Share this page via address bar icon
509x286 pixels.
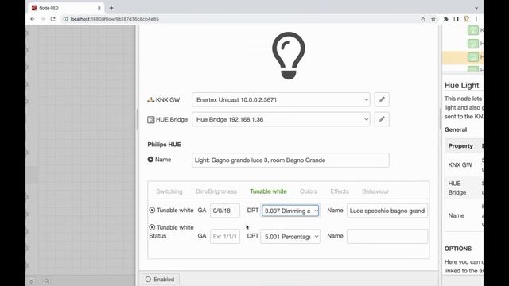tap(423, 19)
